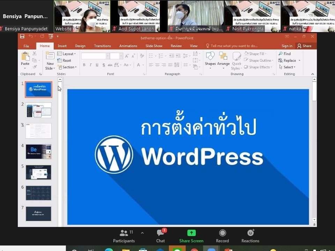Open the Shapes gallery icon
This screenshot has height=251, width=335.
[x=210, y=56]
